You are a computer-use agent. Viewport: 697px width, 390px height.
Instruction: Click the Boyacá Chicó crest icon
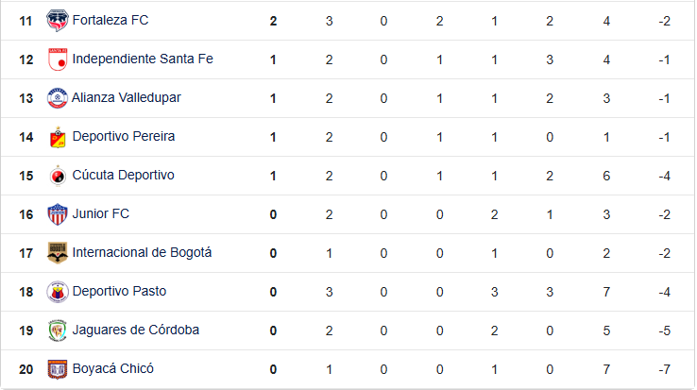[x=58, y=368]
